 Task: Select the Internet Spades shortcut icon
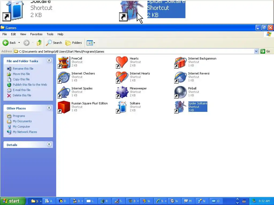(x=64, y=92)
